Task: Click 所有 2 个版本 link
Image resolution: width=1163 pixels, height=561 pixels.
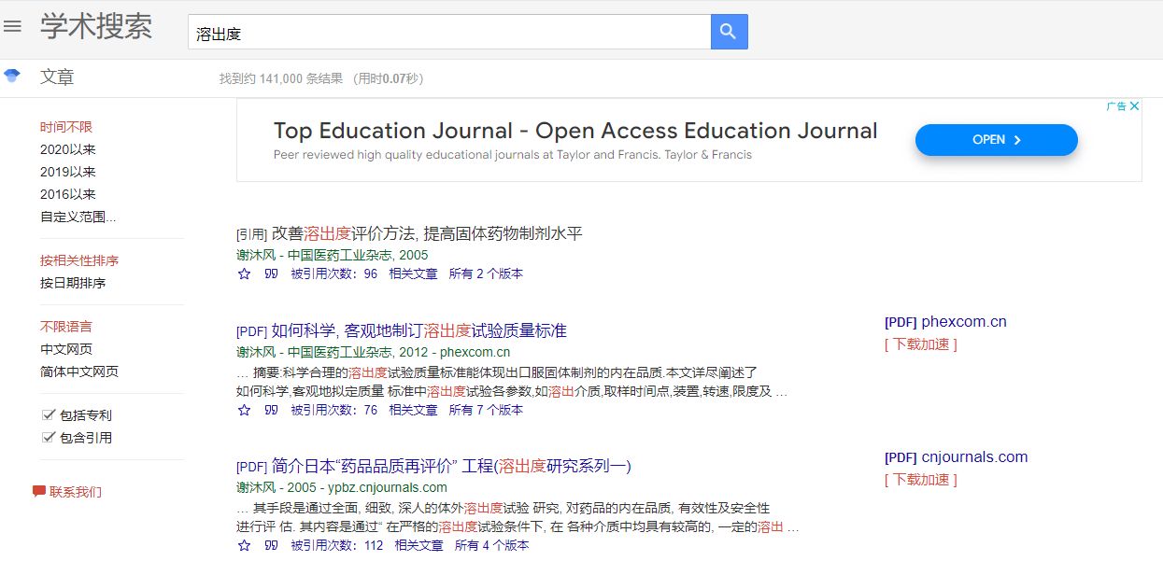Action: [486, 274]
